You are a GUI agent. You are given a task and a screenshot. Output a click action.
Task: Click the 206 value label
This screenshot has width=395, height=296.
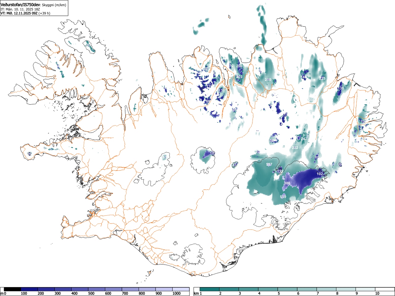click(x=239, y=66)
